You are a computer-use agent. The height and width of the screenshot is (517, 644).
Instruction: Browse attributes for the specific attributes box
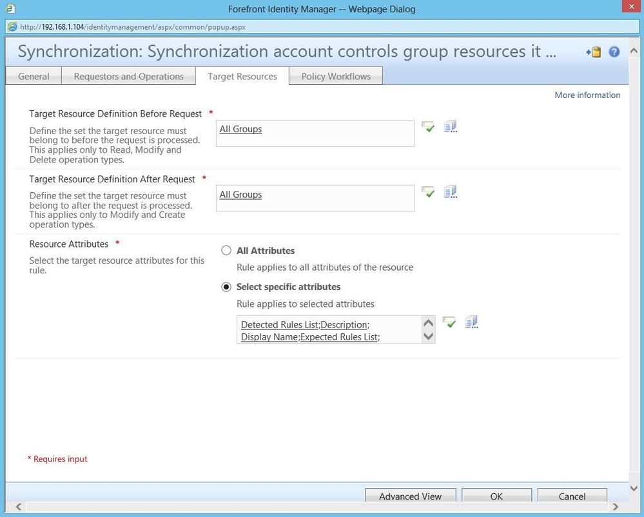pos(471,322)
